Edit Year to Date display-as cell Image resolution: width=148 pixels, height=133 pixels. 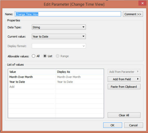[x=80, y=82]
